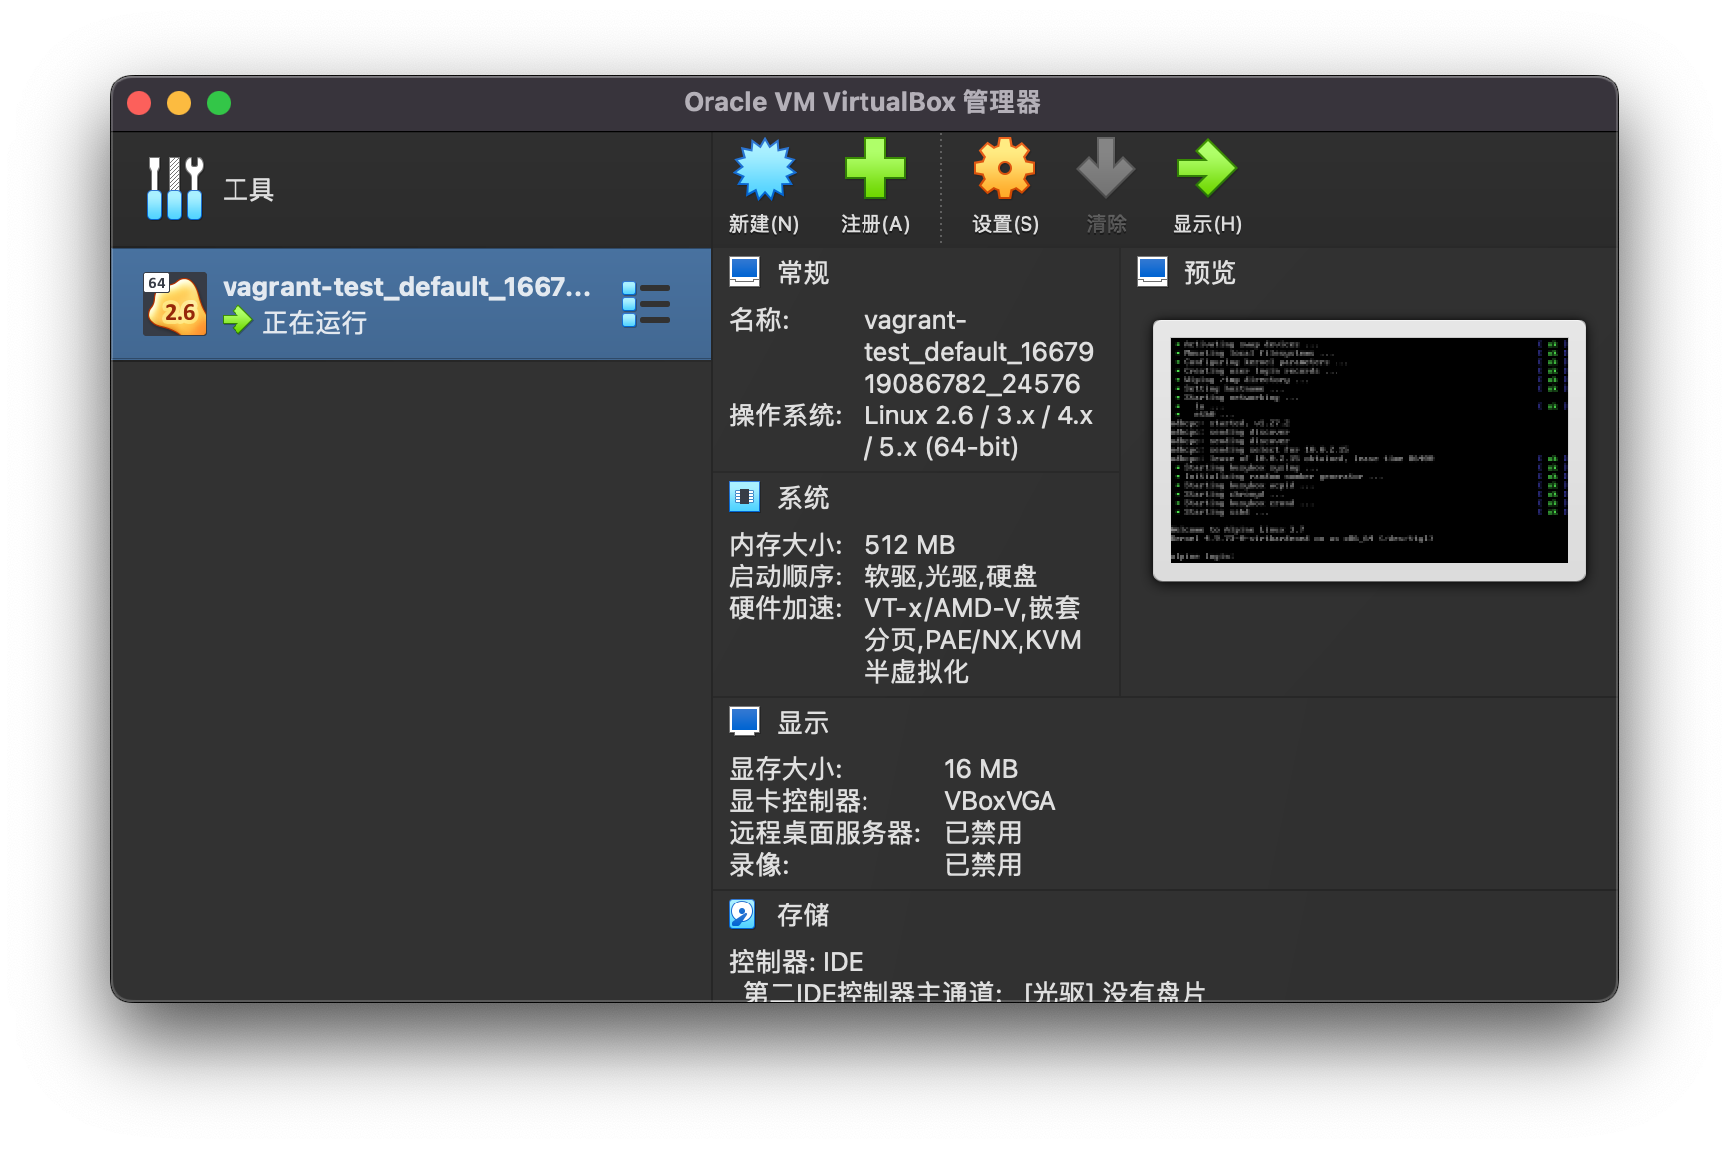
Task: Click the VM name value vagrant-test_default
Action: coord(979,352)
